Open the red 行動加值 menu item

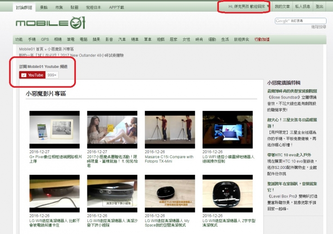(262, 39)
